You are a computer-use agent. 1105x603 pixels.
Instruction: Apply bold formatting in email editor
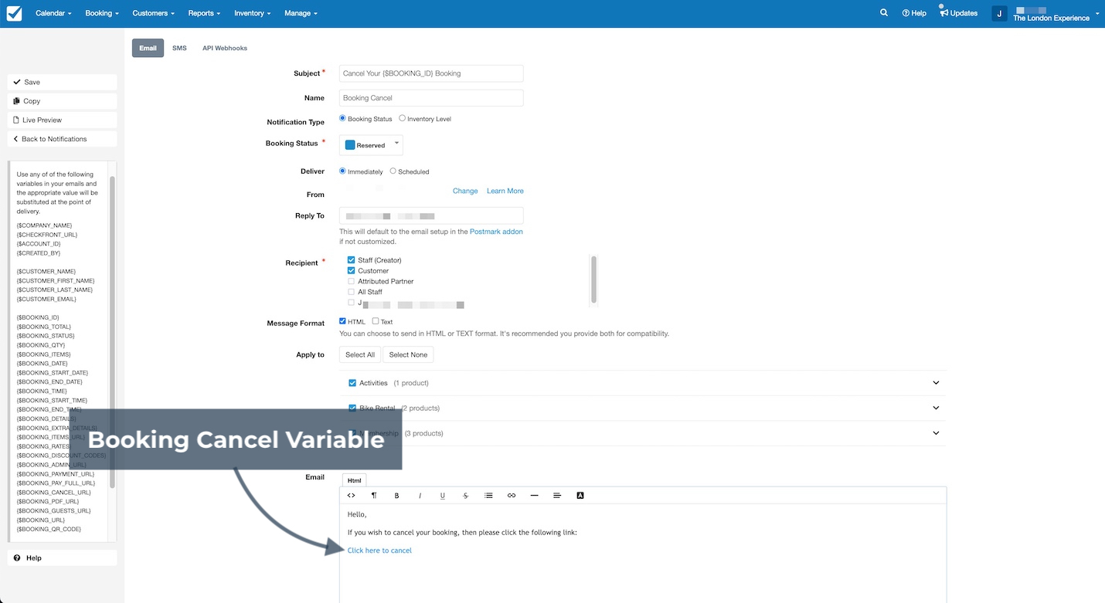coord(397,496)
